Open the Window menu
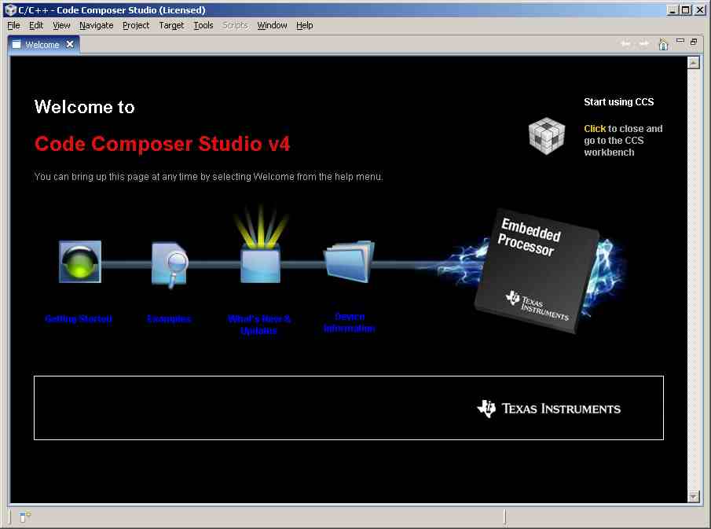The image size is (711, 529). click(x=272, y=25)
